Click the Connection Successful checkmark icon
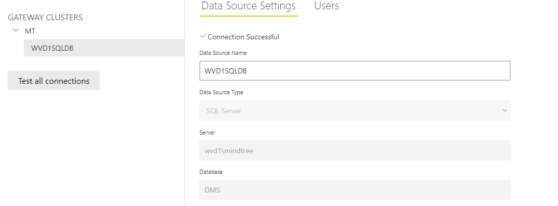The height and width of the screenshot is (206, 558). pyautogui.click(x=203, y=36)
